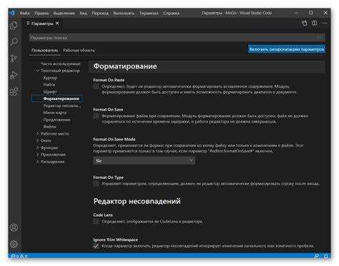The width and height of the screenshot is (339, 266).
Task: Open the Explorer view in activity bar
Action: (x=14, y=25)
